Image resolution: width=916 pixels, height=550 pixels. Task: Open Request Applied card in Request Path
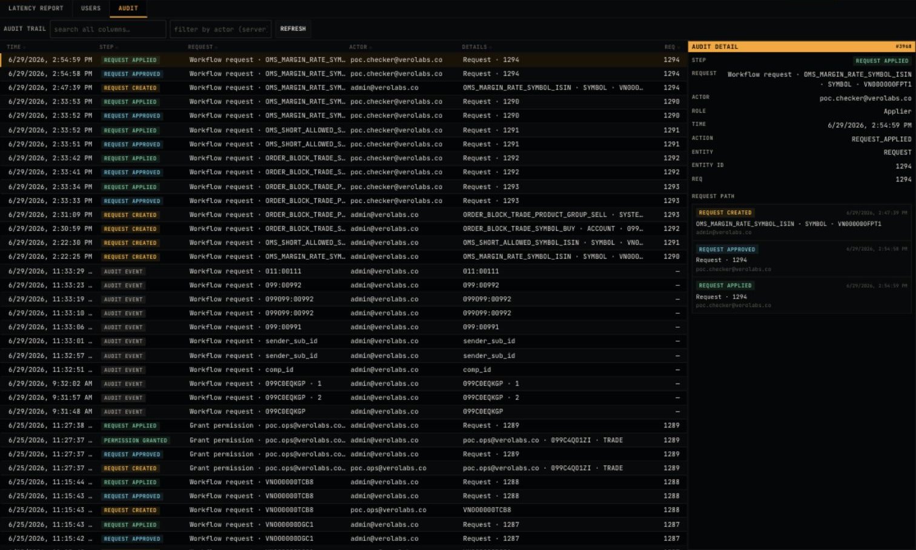coord(801,295)
